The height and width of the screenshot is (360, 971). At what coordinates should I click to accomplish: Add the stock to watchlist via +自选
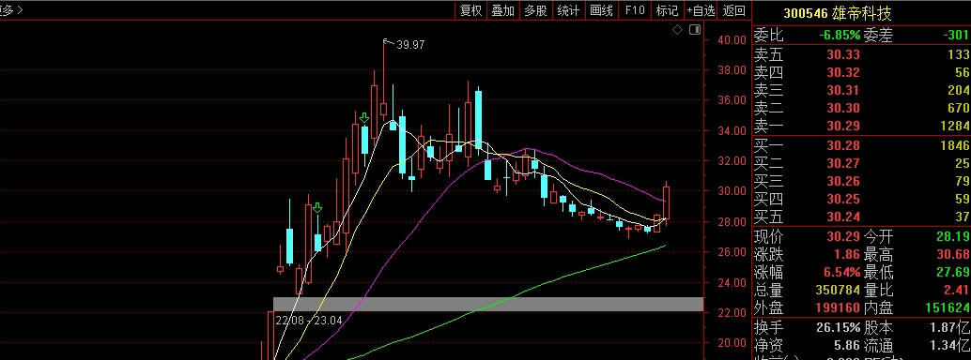(x=701, y=10)
